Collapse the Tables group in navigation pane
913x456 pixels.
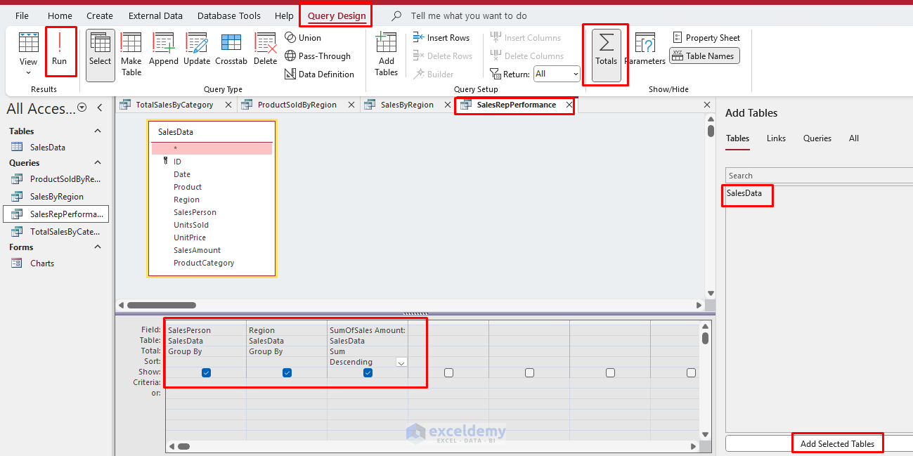click(x=98, y=131)
